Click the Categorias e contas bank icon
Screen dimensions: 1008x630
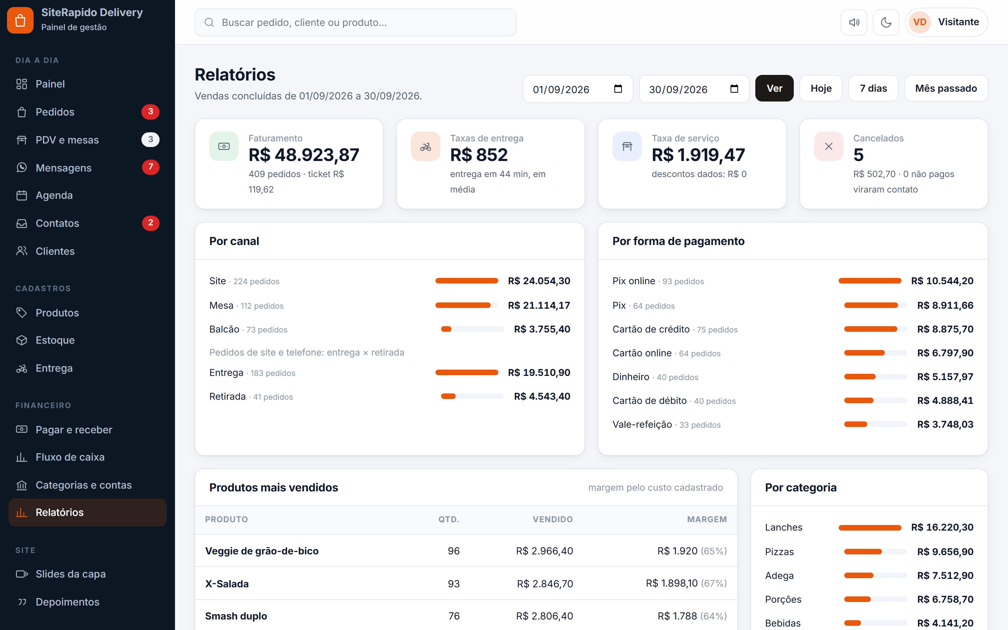(x=22, y=485)
